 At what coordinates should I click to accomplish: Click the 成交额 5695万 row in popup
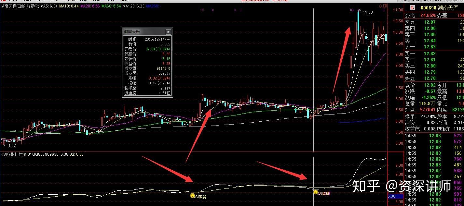pos(147,73)
